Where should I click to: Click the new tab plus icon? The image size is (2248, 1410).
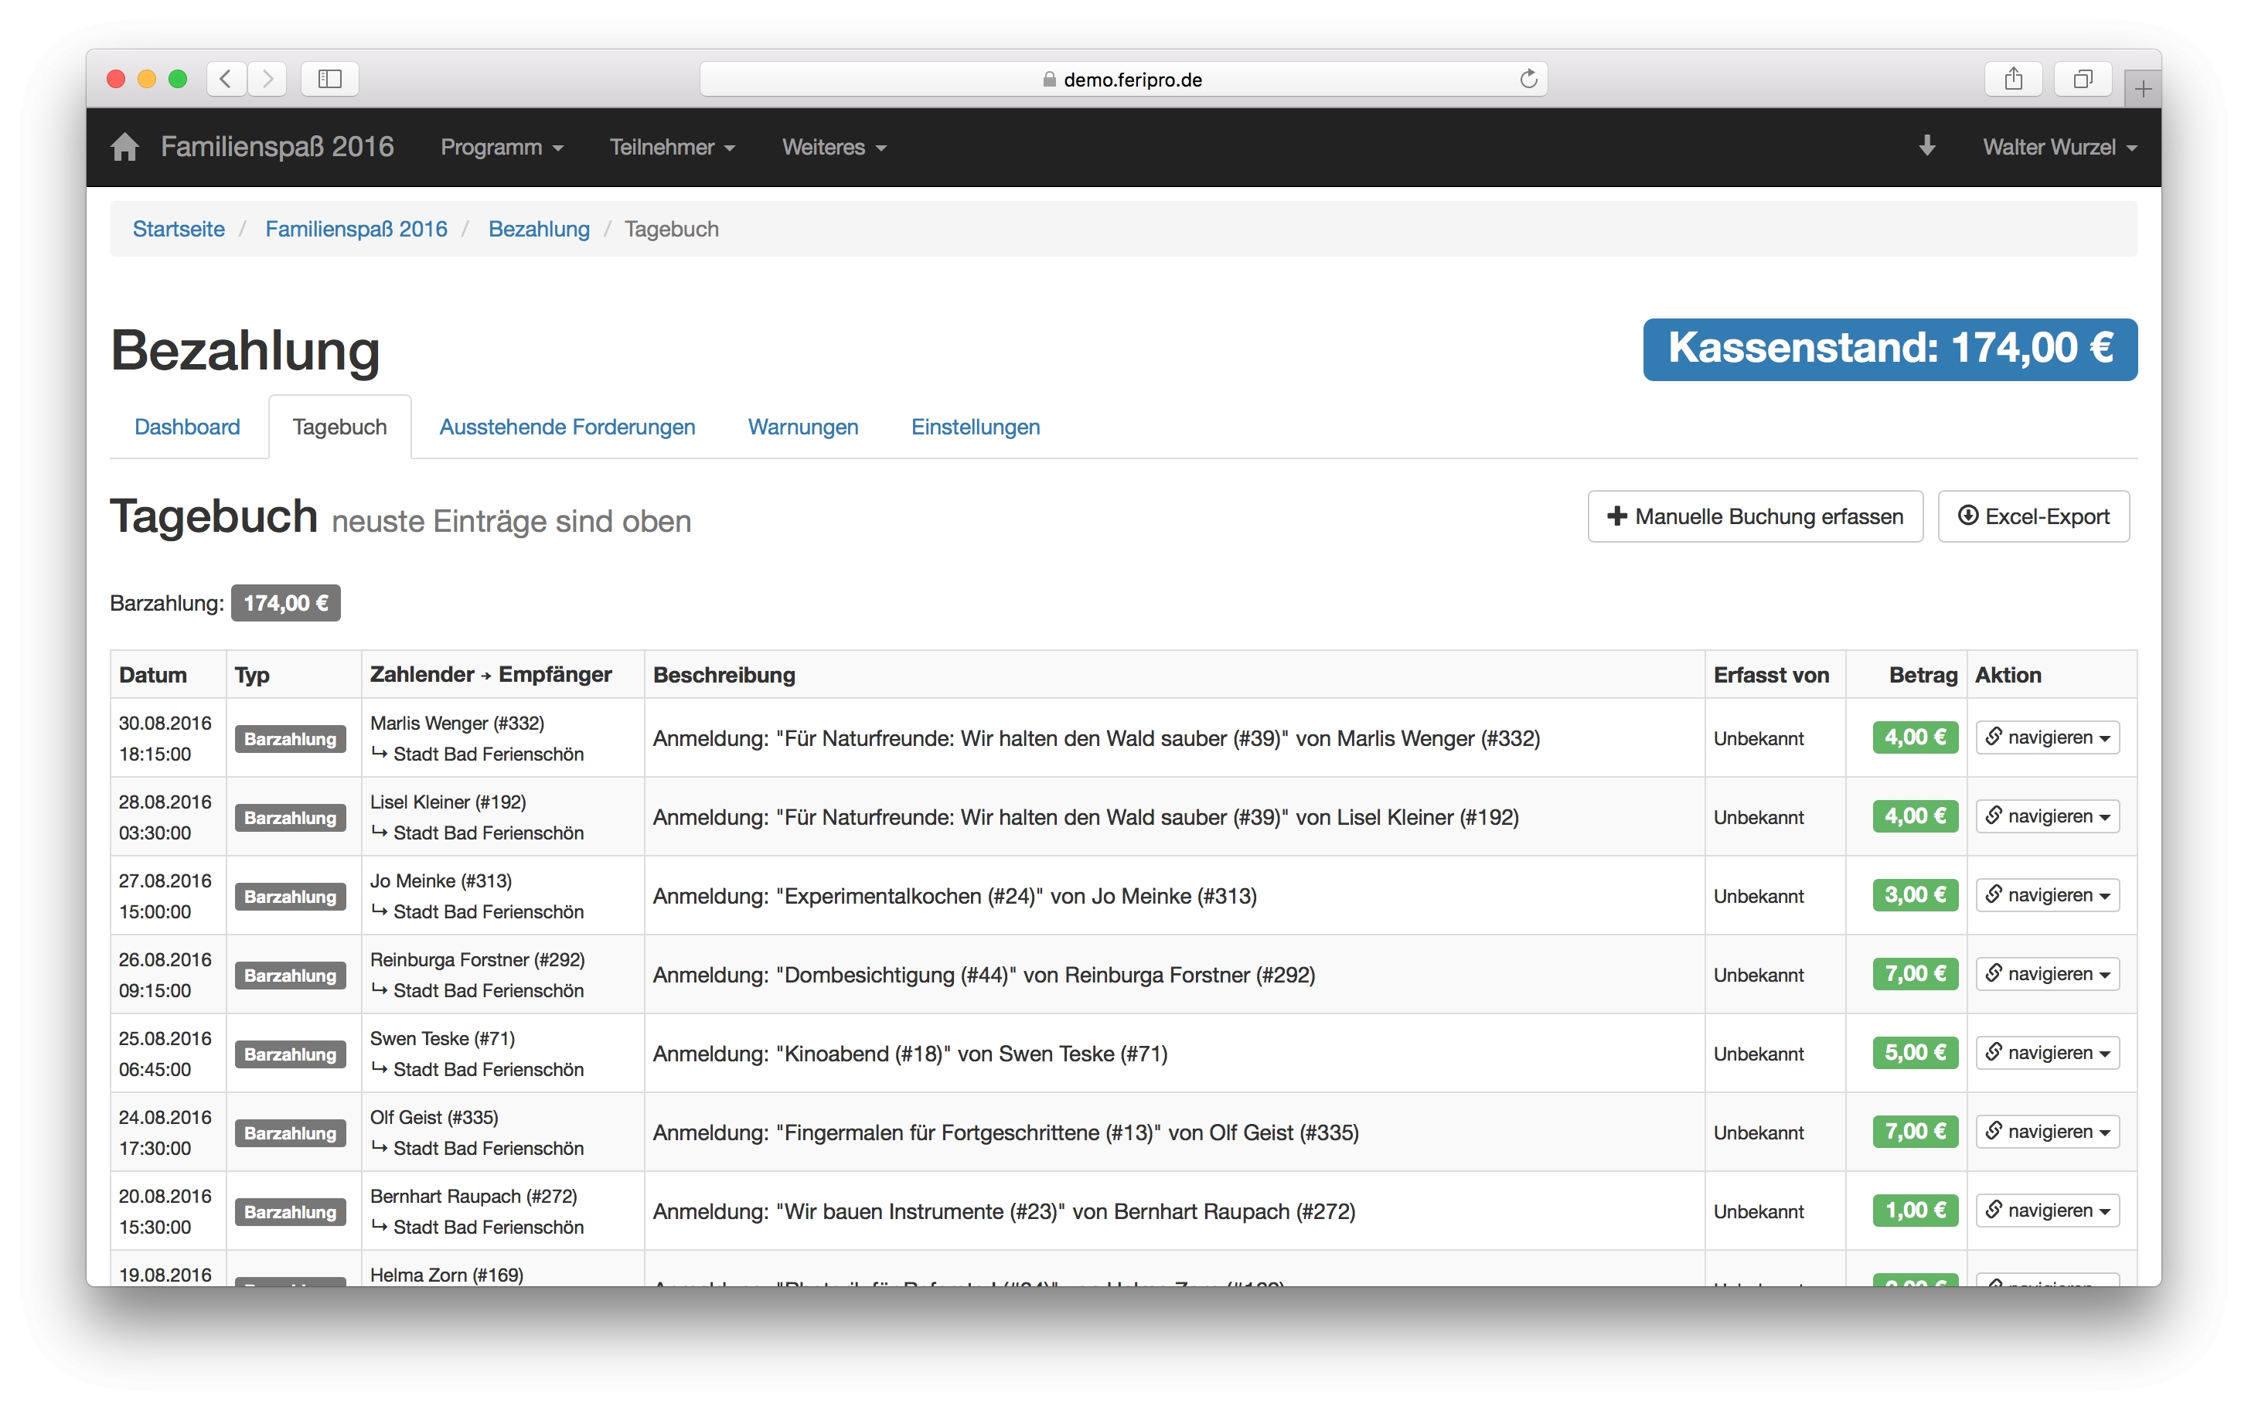point(2143,90)
